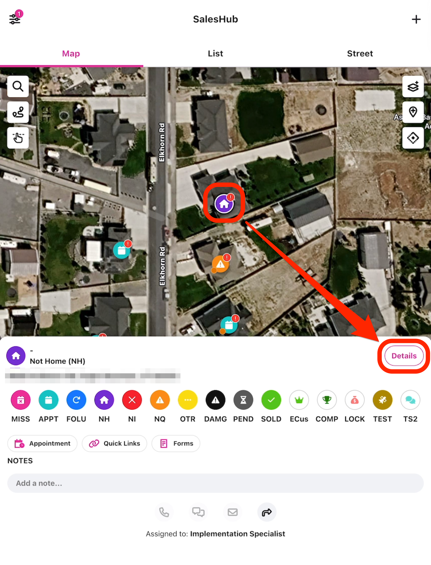The image size is (431, 565).
Task: Tap the plus icon to add
Action: [416, 19]
